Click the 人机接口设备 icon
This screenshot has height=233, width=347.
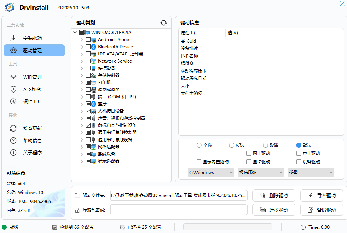[93, 111]
